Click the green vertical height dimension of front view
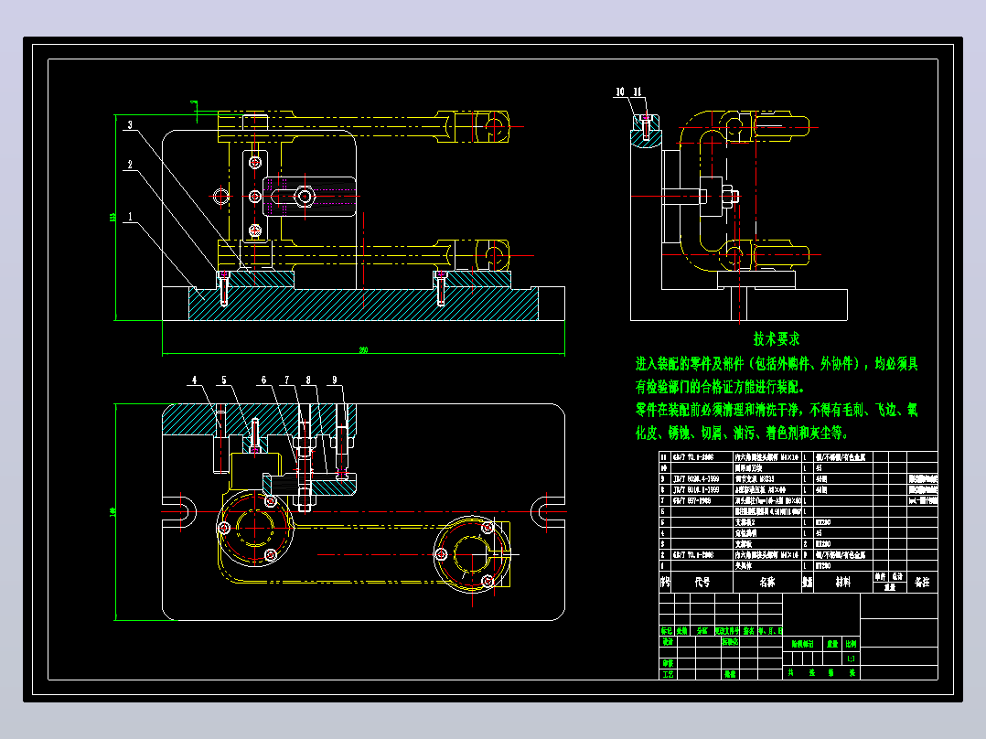Viewport: 986px width, 739px height. (x=114, y=218)
